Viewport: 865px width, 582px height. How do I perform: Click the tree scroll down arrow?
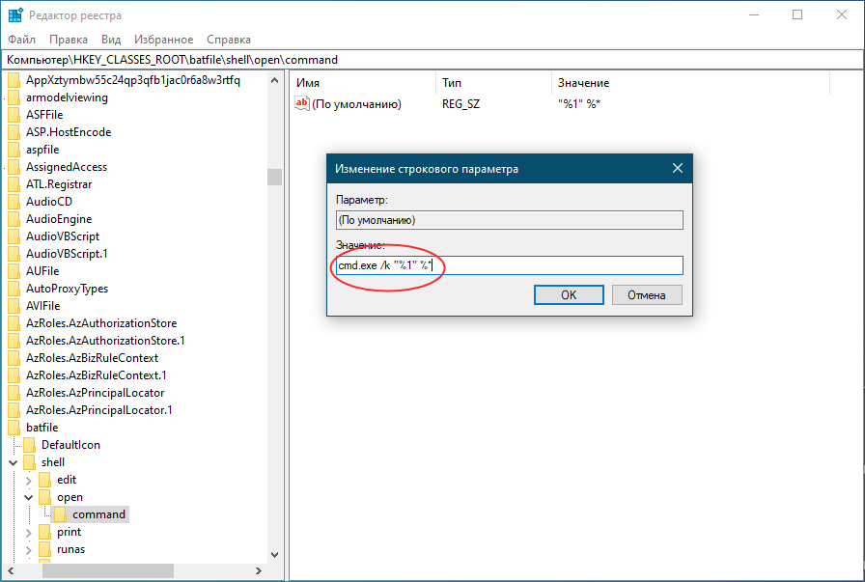tap(275, 555)
